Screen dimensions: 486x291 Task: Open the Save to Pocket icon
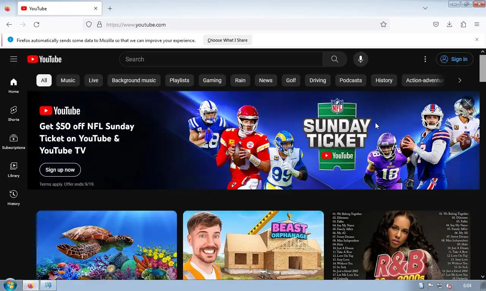pyautogui.click(x=436, y=25)
